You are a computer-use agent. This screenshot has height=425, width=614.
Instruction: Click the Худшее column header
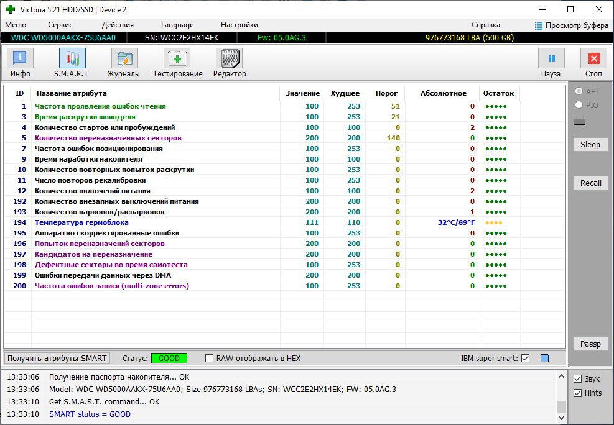(345, 93)
